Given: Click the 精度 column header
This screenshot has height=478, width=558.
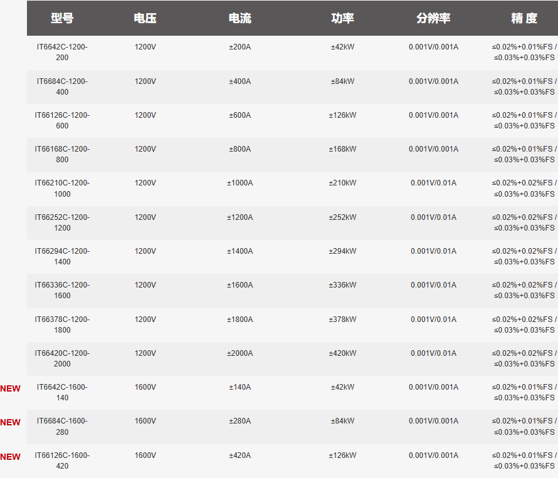Looking at the screenshot, I should (x=524, y=18).
